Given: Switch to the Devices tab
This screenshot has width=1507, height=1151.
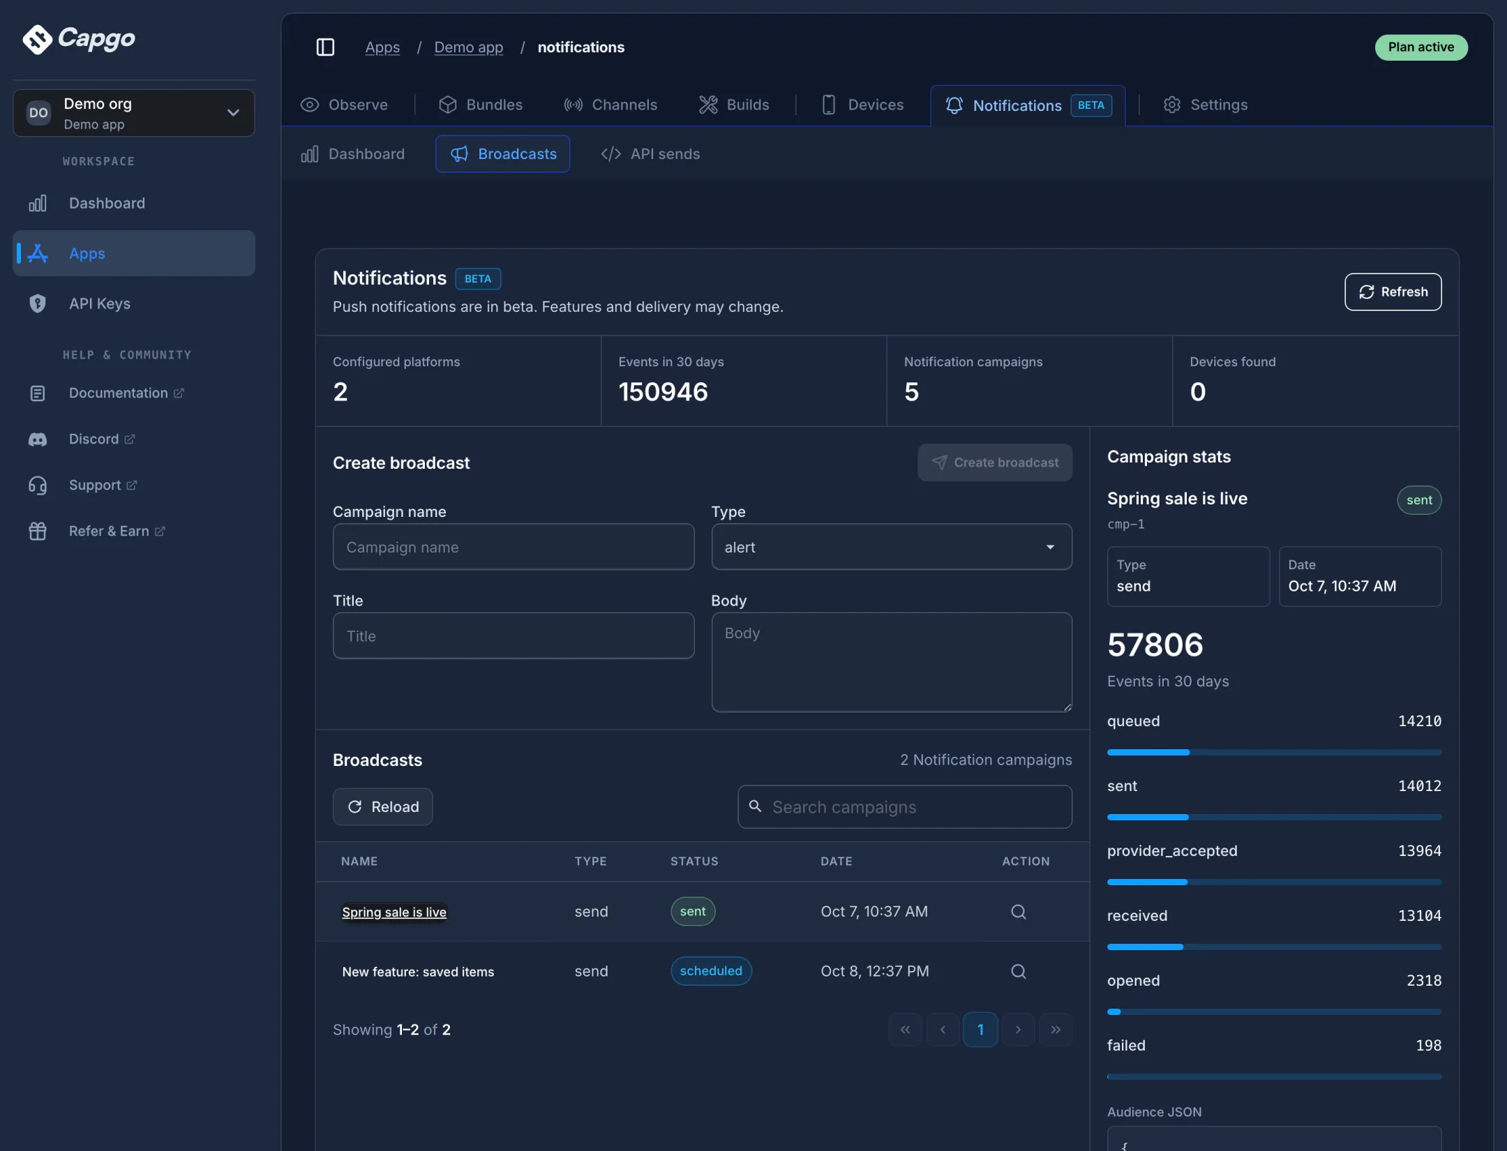Looking at the screenshot, I should (862, 105).
